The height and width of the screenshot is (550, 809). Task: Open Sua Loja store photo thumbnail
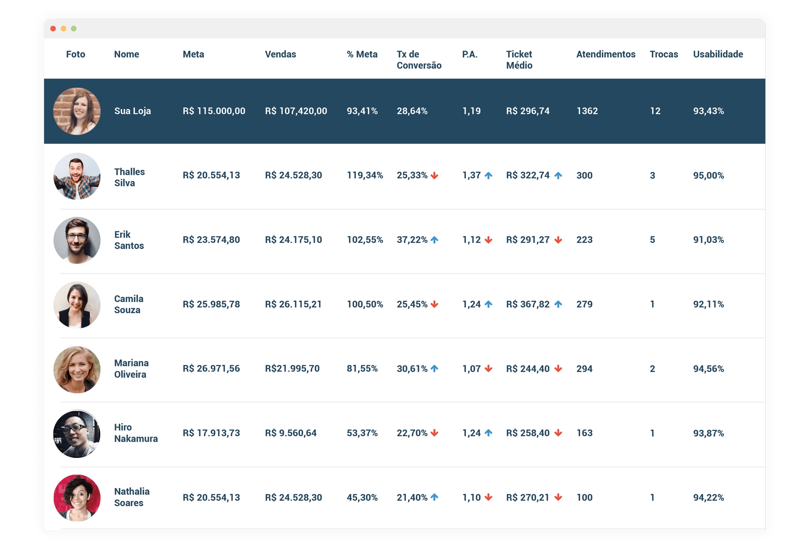(x=77, y=111)
